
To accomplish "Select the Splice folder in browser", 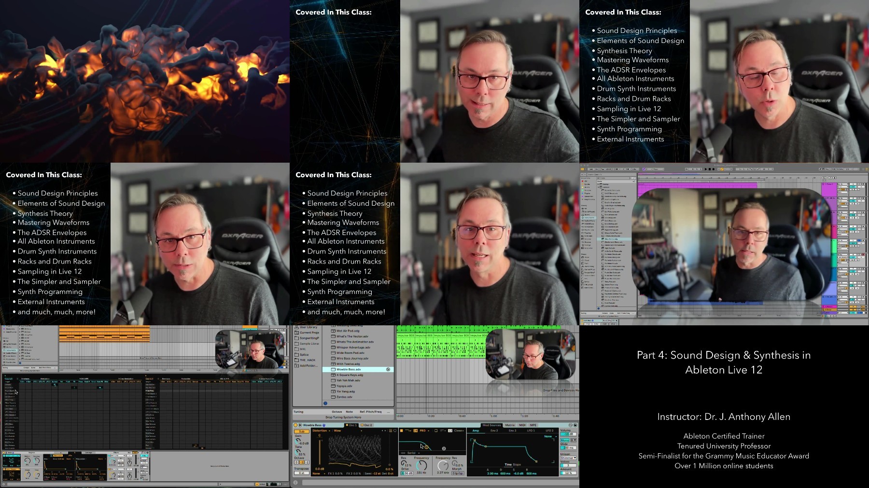I will coord(304,355).
